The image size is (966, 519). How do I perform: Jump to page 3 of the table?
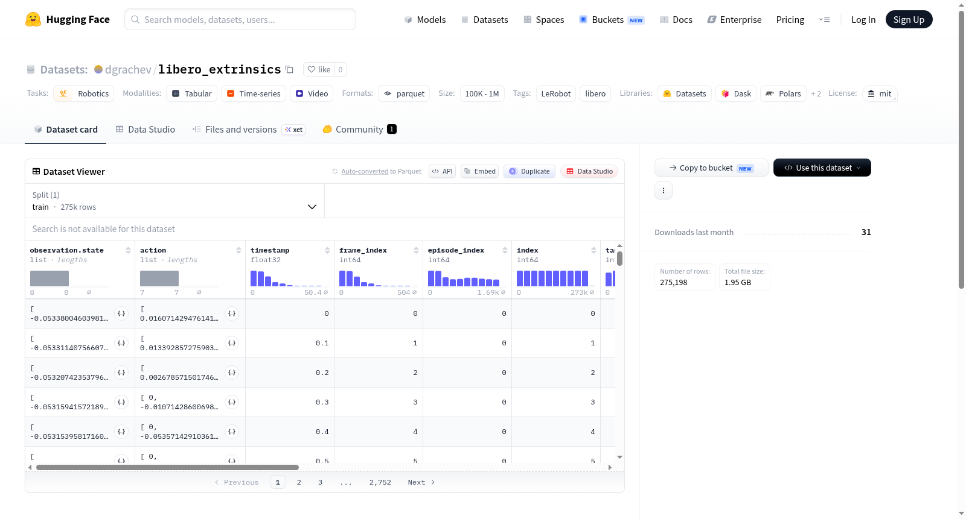320,482
